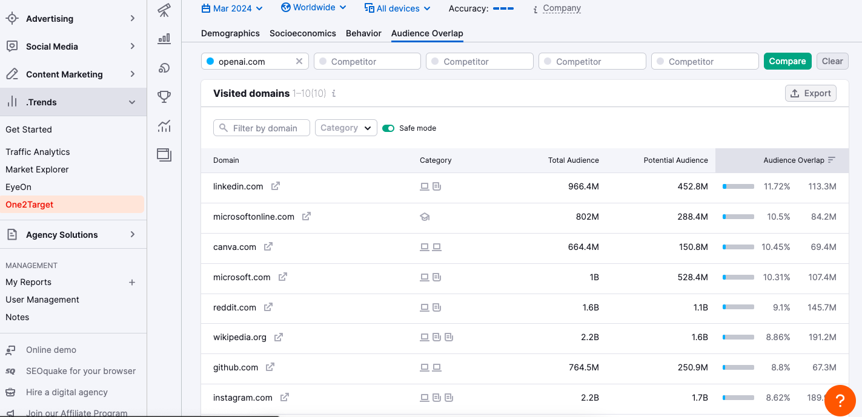Screen dimensions: 862x417
Task: Open instagram.com external link icon
Action: coord(285,398)
